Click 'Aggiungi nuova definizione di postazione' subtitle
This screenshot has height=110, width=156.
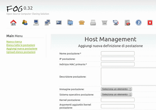[110, 46]
